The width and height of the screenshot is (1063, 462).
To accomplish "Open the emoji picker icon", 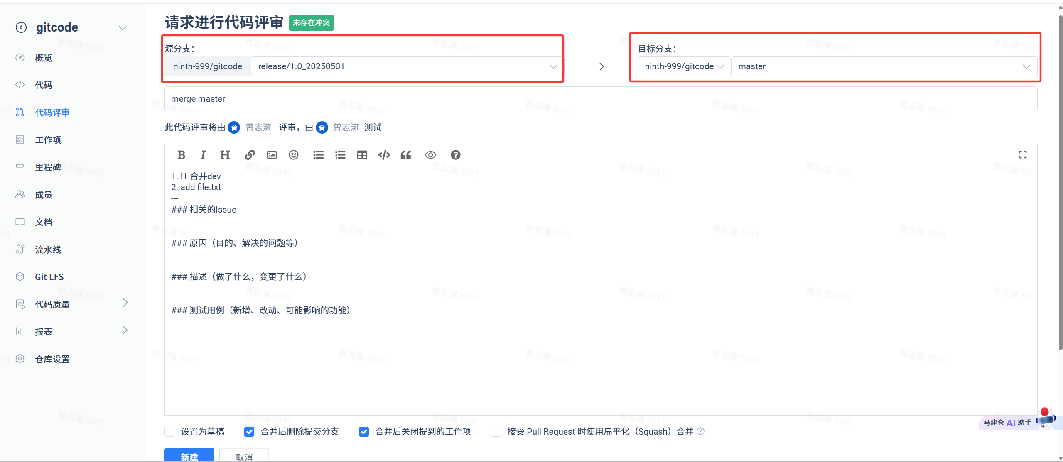I will [x=294, y=155].
